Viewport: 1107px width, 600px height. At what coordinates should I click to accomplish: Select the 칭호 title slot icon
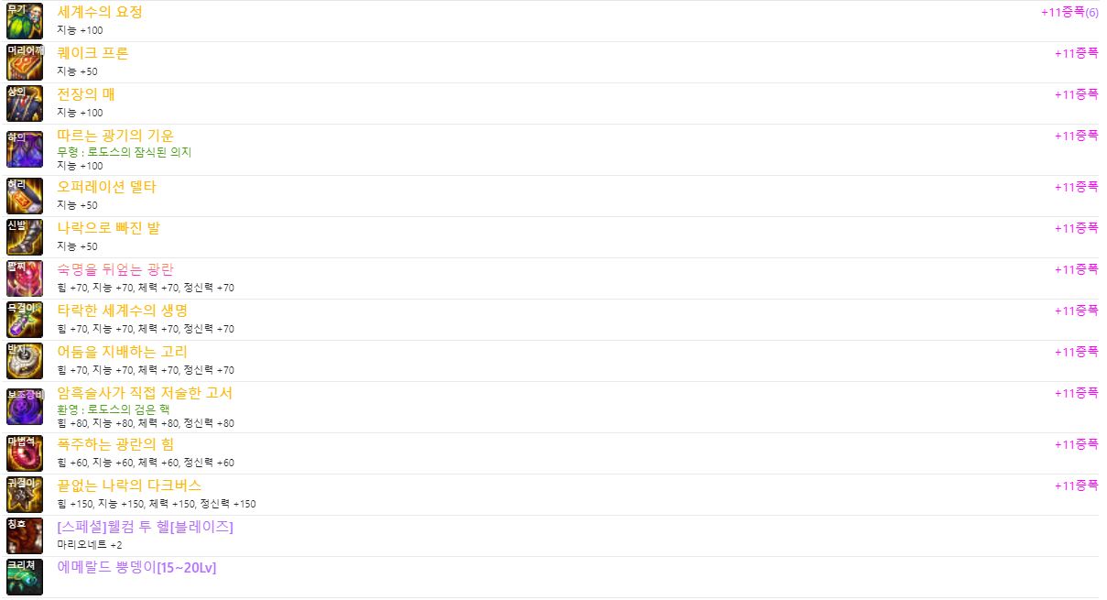25,536
